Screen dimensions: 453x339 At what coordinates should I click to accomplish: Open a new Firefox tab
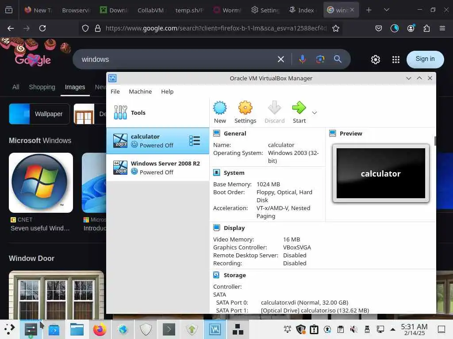point(369,10)
